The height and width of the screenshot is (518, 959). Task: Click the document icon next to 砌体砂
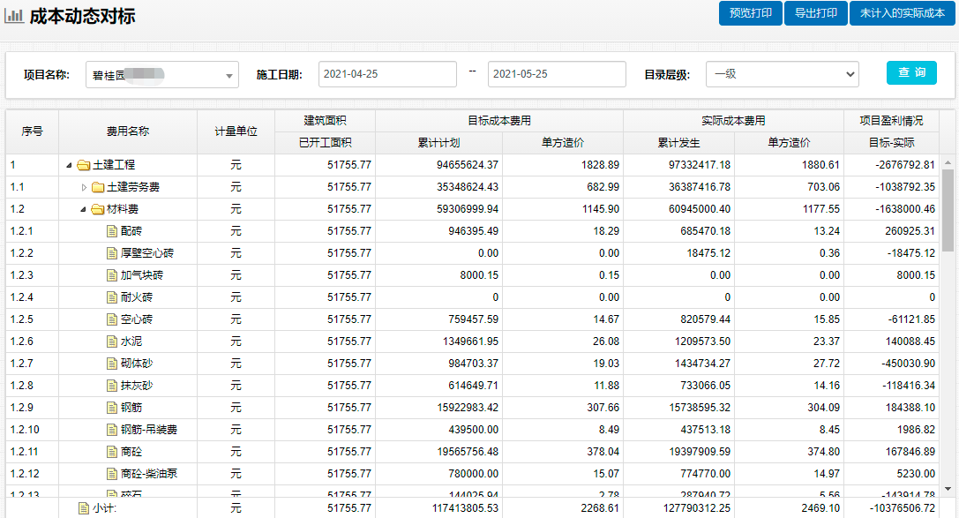[112, 364]
